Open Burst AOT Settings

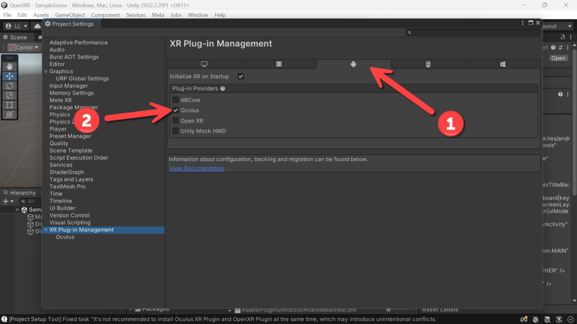click(74, 57)
